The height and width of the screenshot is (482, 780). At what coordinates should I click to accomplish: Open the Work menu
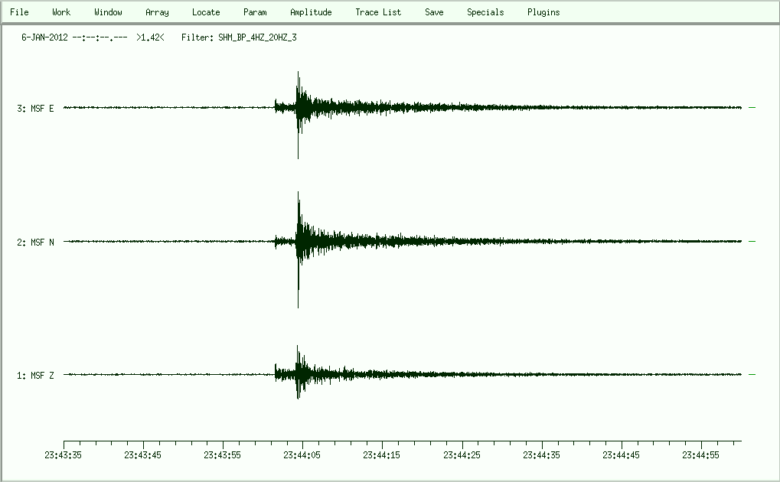61,12
